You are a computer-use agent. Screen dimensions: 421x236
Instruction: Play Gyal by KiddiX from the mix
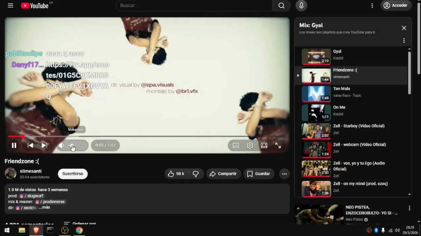click(351, 57)
